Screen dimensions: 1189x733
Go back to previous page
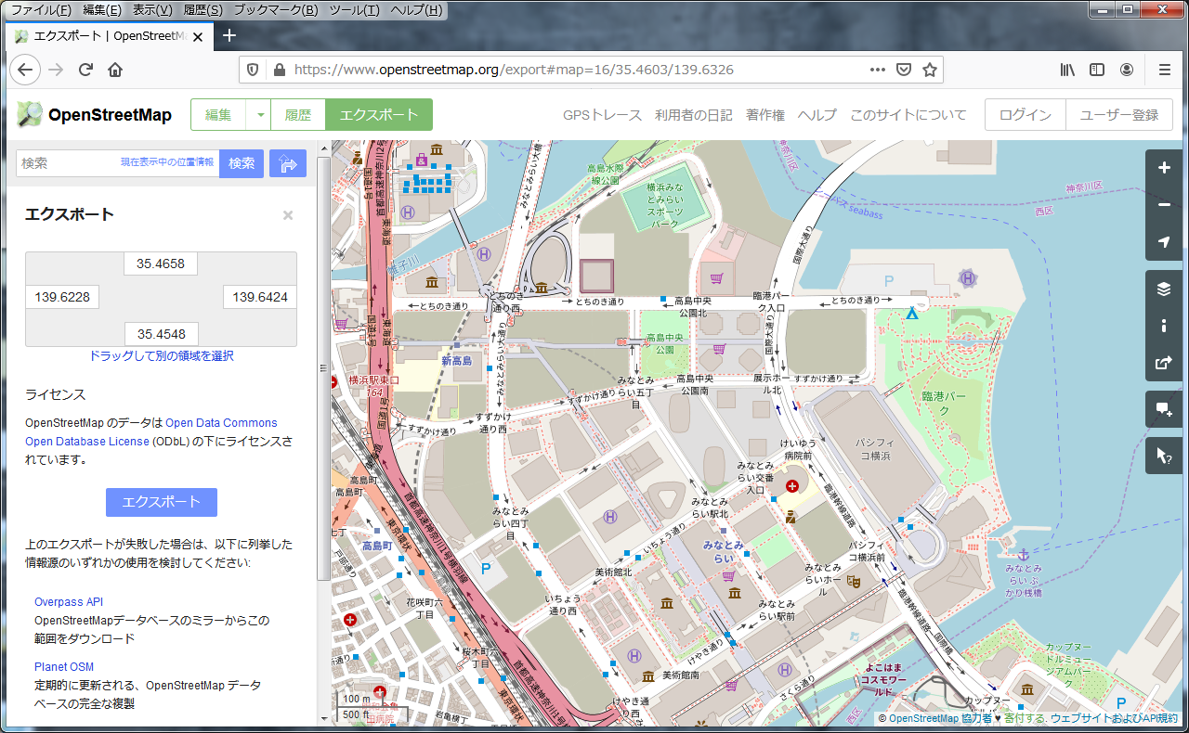pos(25,70)
